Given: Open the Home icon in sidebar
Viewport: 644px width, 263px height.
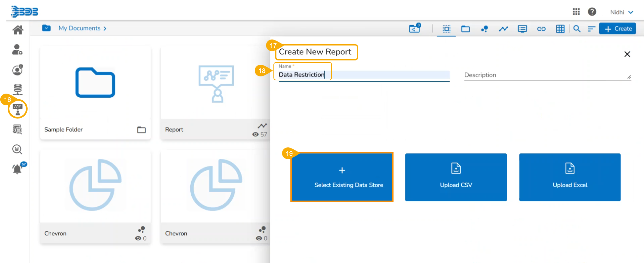Looking at the screenshot, I should click(18, 30).
